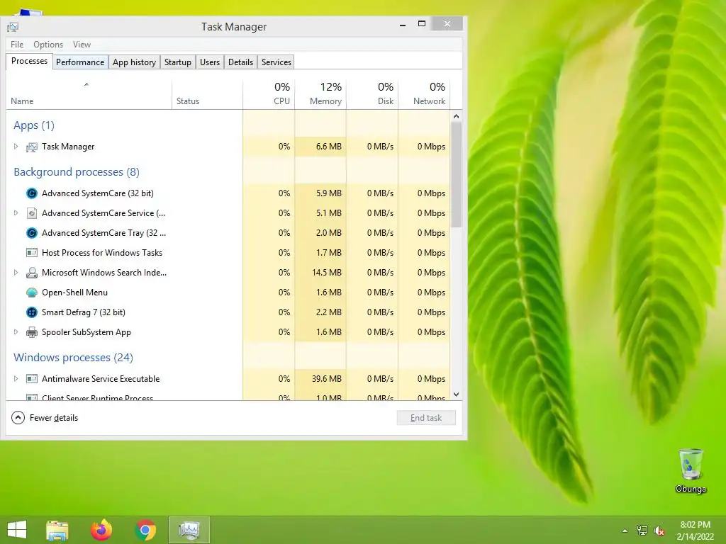Expand the Antimalware Service Executable row
The width and height of the screenshot is (726, 544).
point(16,379)
